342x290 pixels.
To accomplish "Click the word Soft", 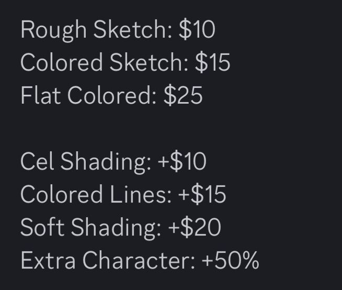I will (x=42, y=227).
